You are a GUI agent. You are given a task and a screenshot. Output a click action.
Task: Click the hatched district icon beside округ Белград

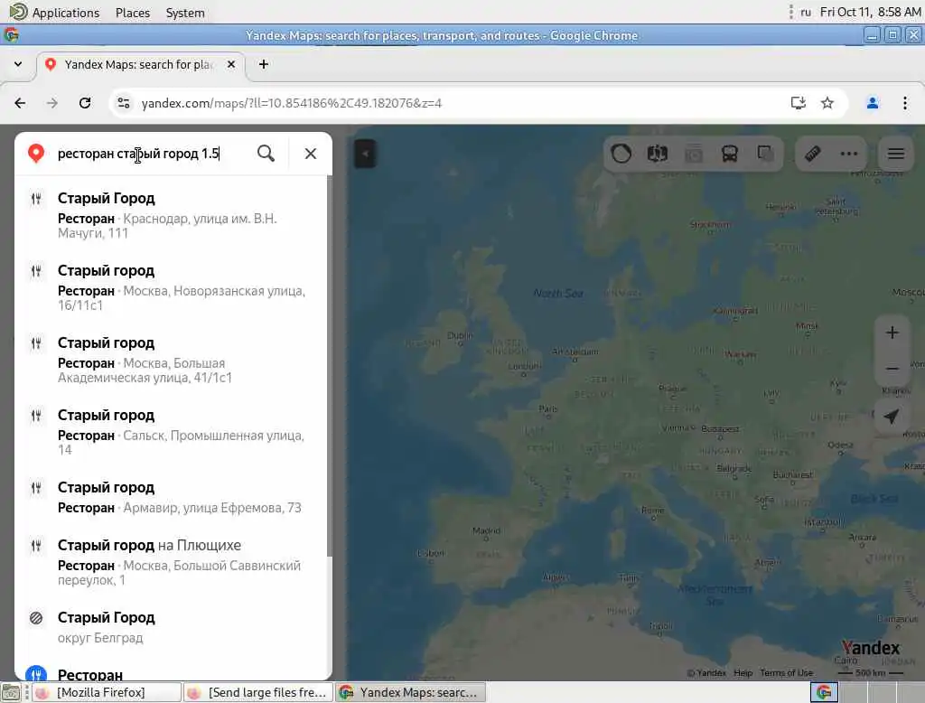pos(36,618)
